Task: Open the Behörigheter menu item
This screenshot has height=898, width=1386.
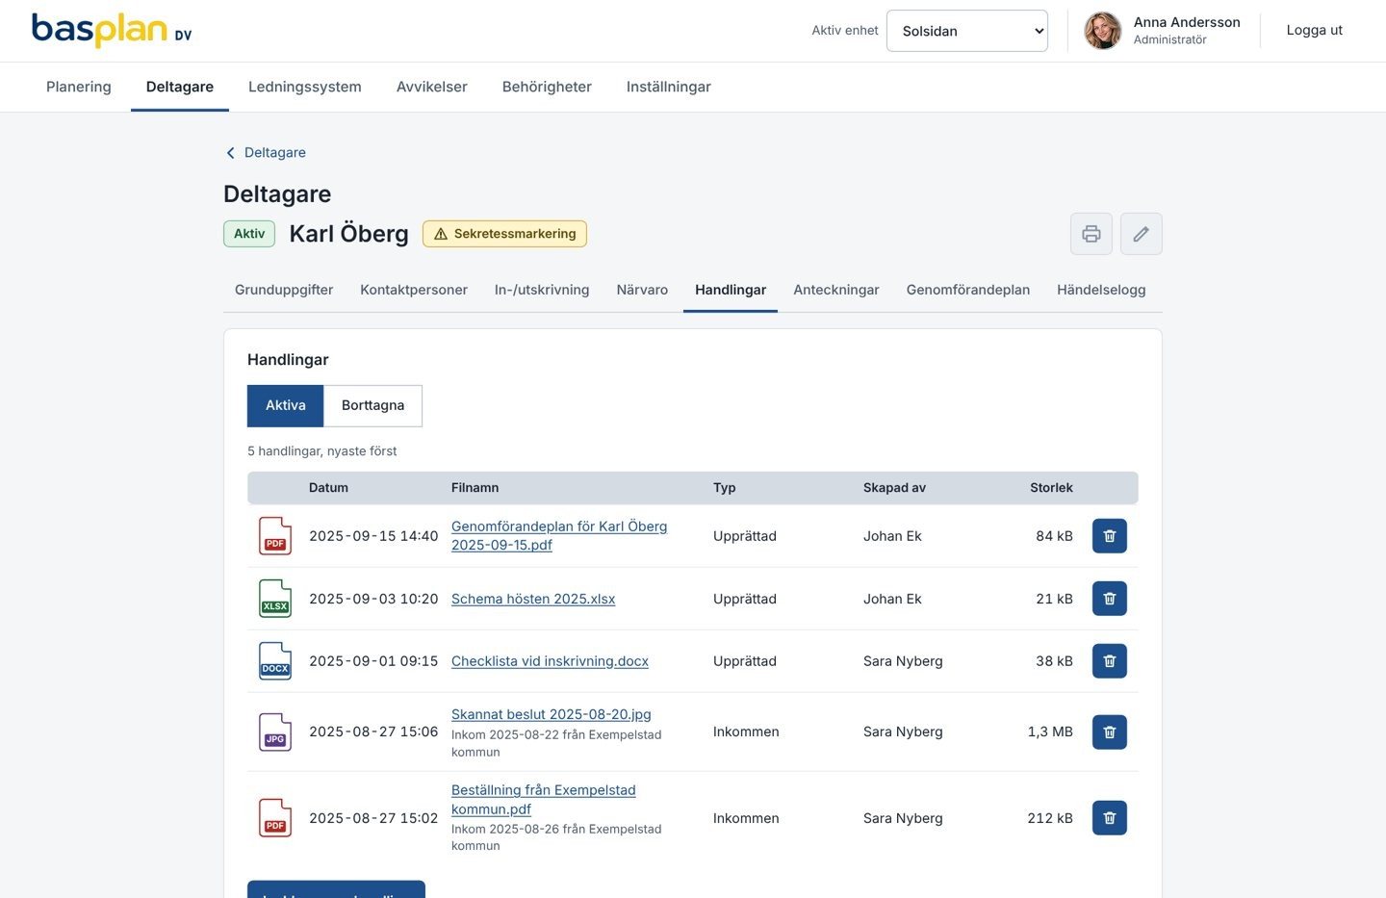Action: coord(547,87)
